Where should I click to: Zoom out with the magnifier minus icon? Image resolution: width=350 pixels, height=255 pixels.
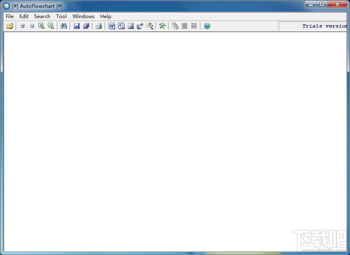pos(51,26)
